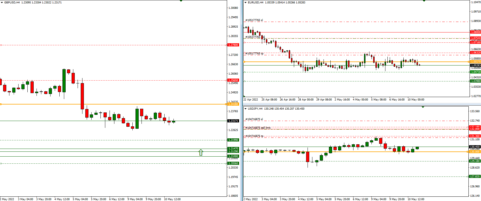The height and width of the screenshot is (201, 481).
Task: Click the '#104716875 tp' order label
Action: pos(254,136)
